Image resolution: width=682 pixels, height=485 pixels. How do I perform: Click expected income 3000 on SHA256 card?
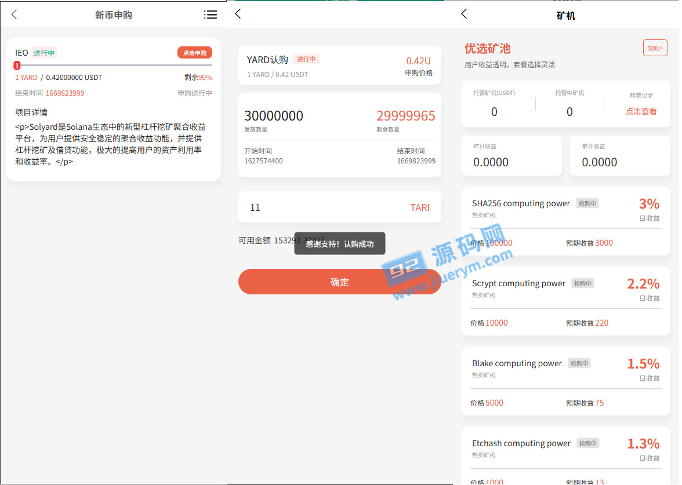(x=604, y=243)
